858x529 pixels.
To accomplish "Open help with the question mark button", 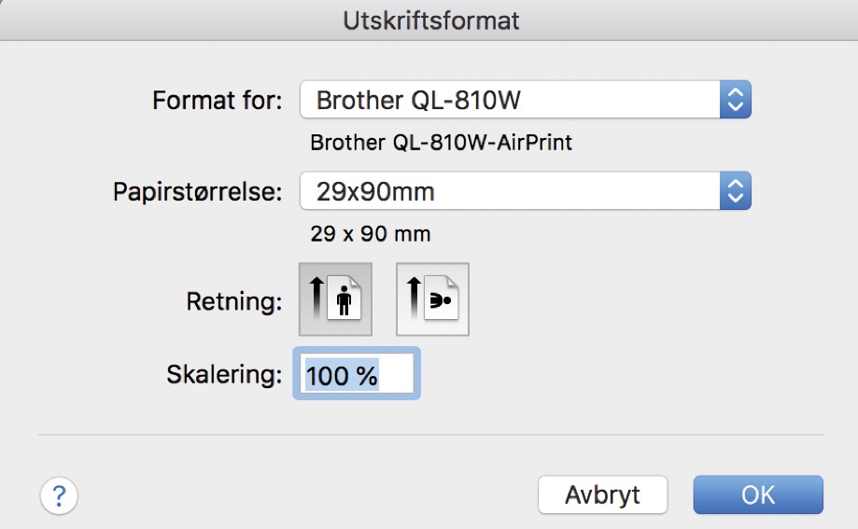I will coord(59,494).
